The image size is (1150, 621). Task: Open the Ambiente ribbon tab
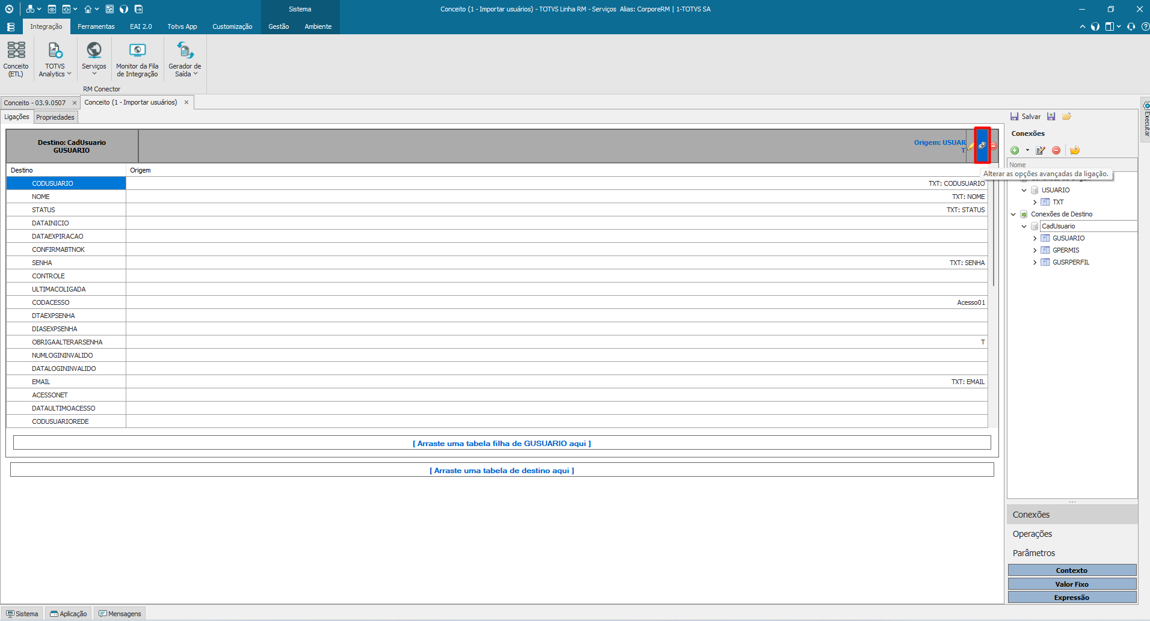click(318, 26)
